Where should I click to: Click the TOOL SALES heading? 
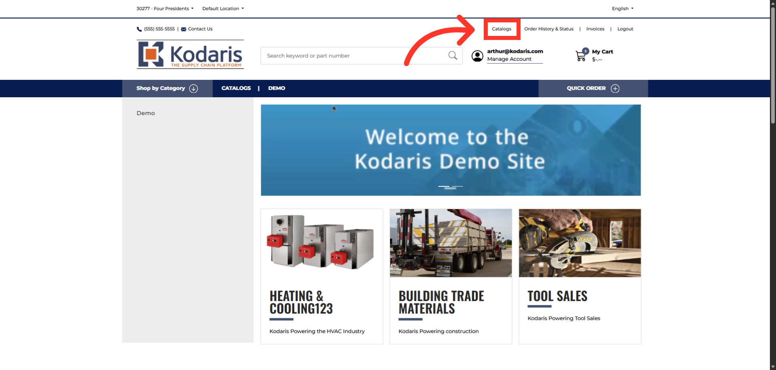pos(557,296)
